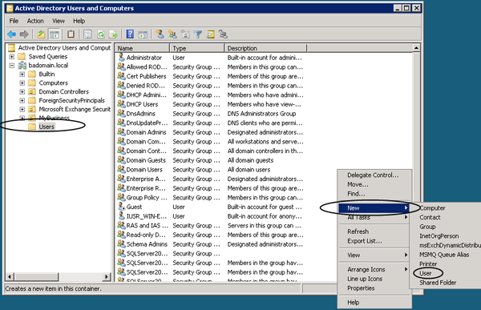
Task: Click tree pane right scroll arrow
Action: [107, 276]
